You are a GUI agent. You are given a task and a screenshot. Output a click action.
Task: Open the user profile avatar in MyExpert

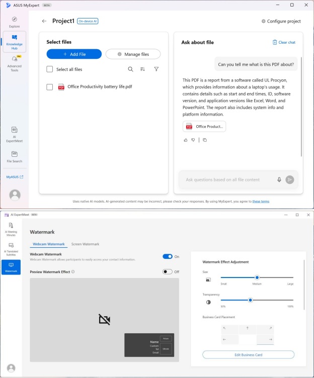[15, 195]
